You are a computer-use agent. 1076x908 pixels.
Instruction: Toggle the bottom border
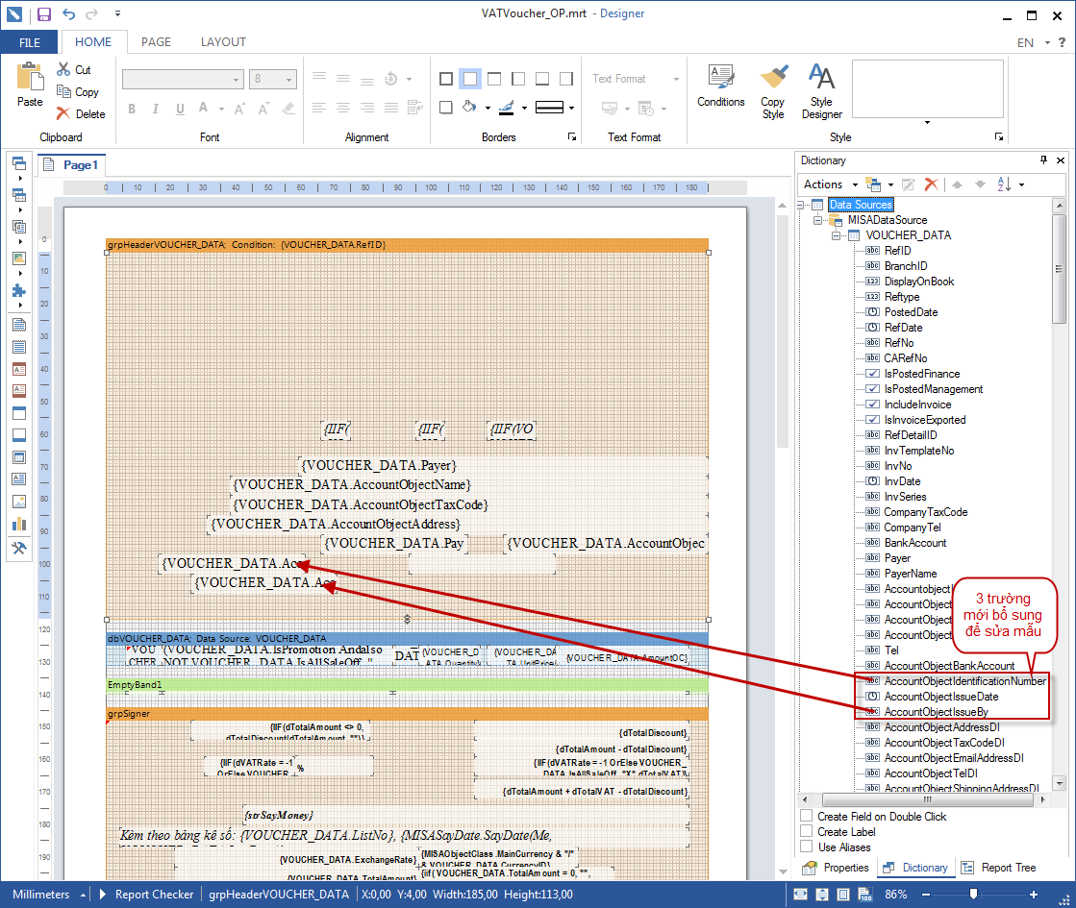point(542,79)
